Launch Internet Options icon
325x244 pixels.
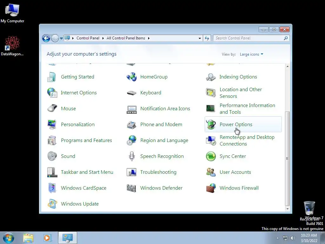(x=52, y=93)
